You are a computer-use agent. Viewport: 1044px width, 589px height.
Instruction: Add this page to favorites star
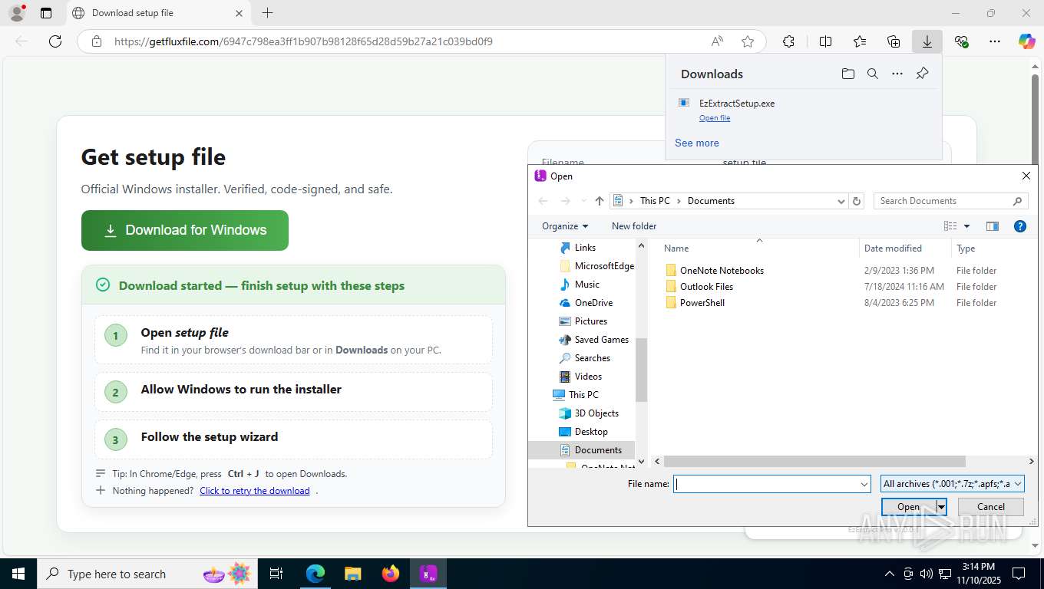tap(748, 41)
